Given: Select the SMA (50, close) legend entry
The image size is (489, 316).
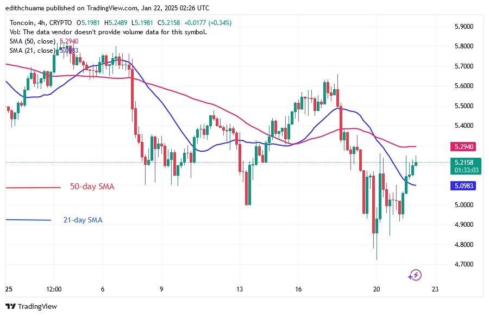Looking at the screenshot, I should point(32,41).
